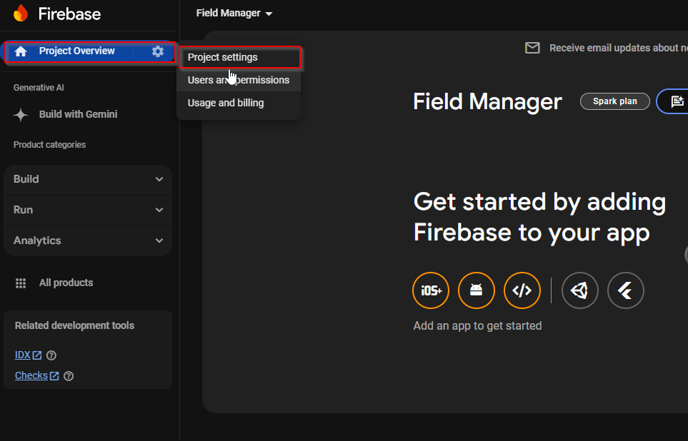The width and height of the screenshot is (688, 441).
Task: Click the All products grid icon
Action: [x=21, y=283]
